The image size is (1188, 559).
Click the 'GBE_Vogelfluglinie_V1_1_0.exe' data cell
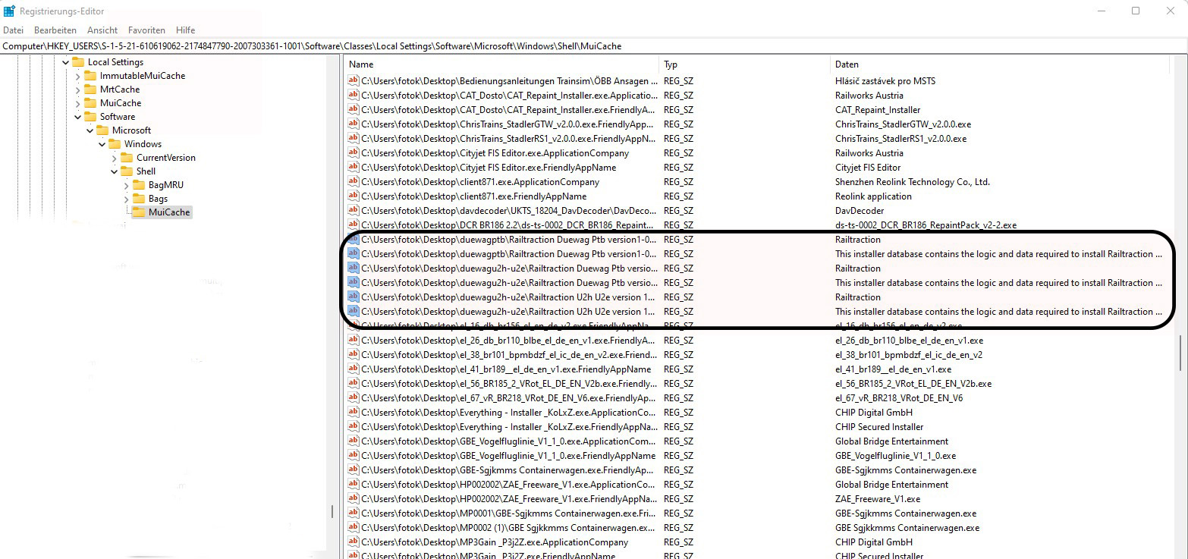[895, 456]
